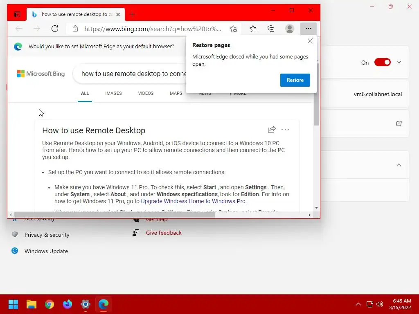Collapse the Settings section chevron

tap(399, 165)
